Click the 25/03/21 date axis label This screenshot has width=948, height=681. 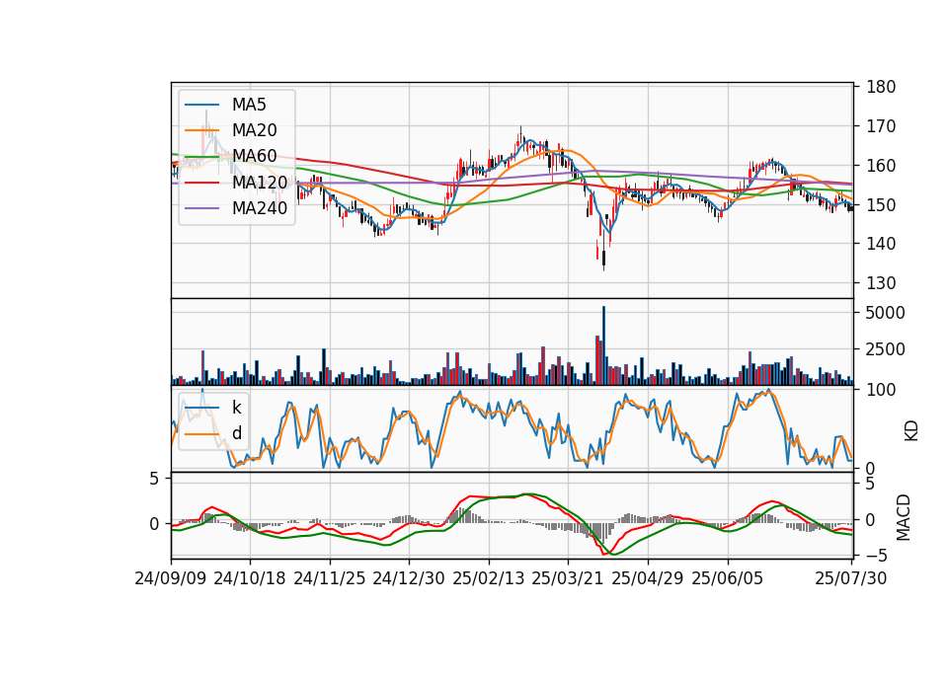click(568, 578)
